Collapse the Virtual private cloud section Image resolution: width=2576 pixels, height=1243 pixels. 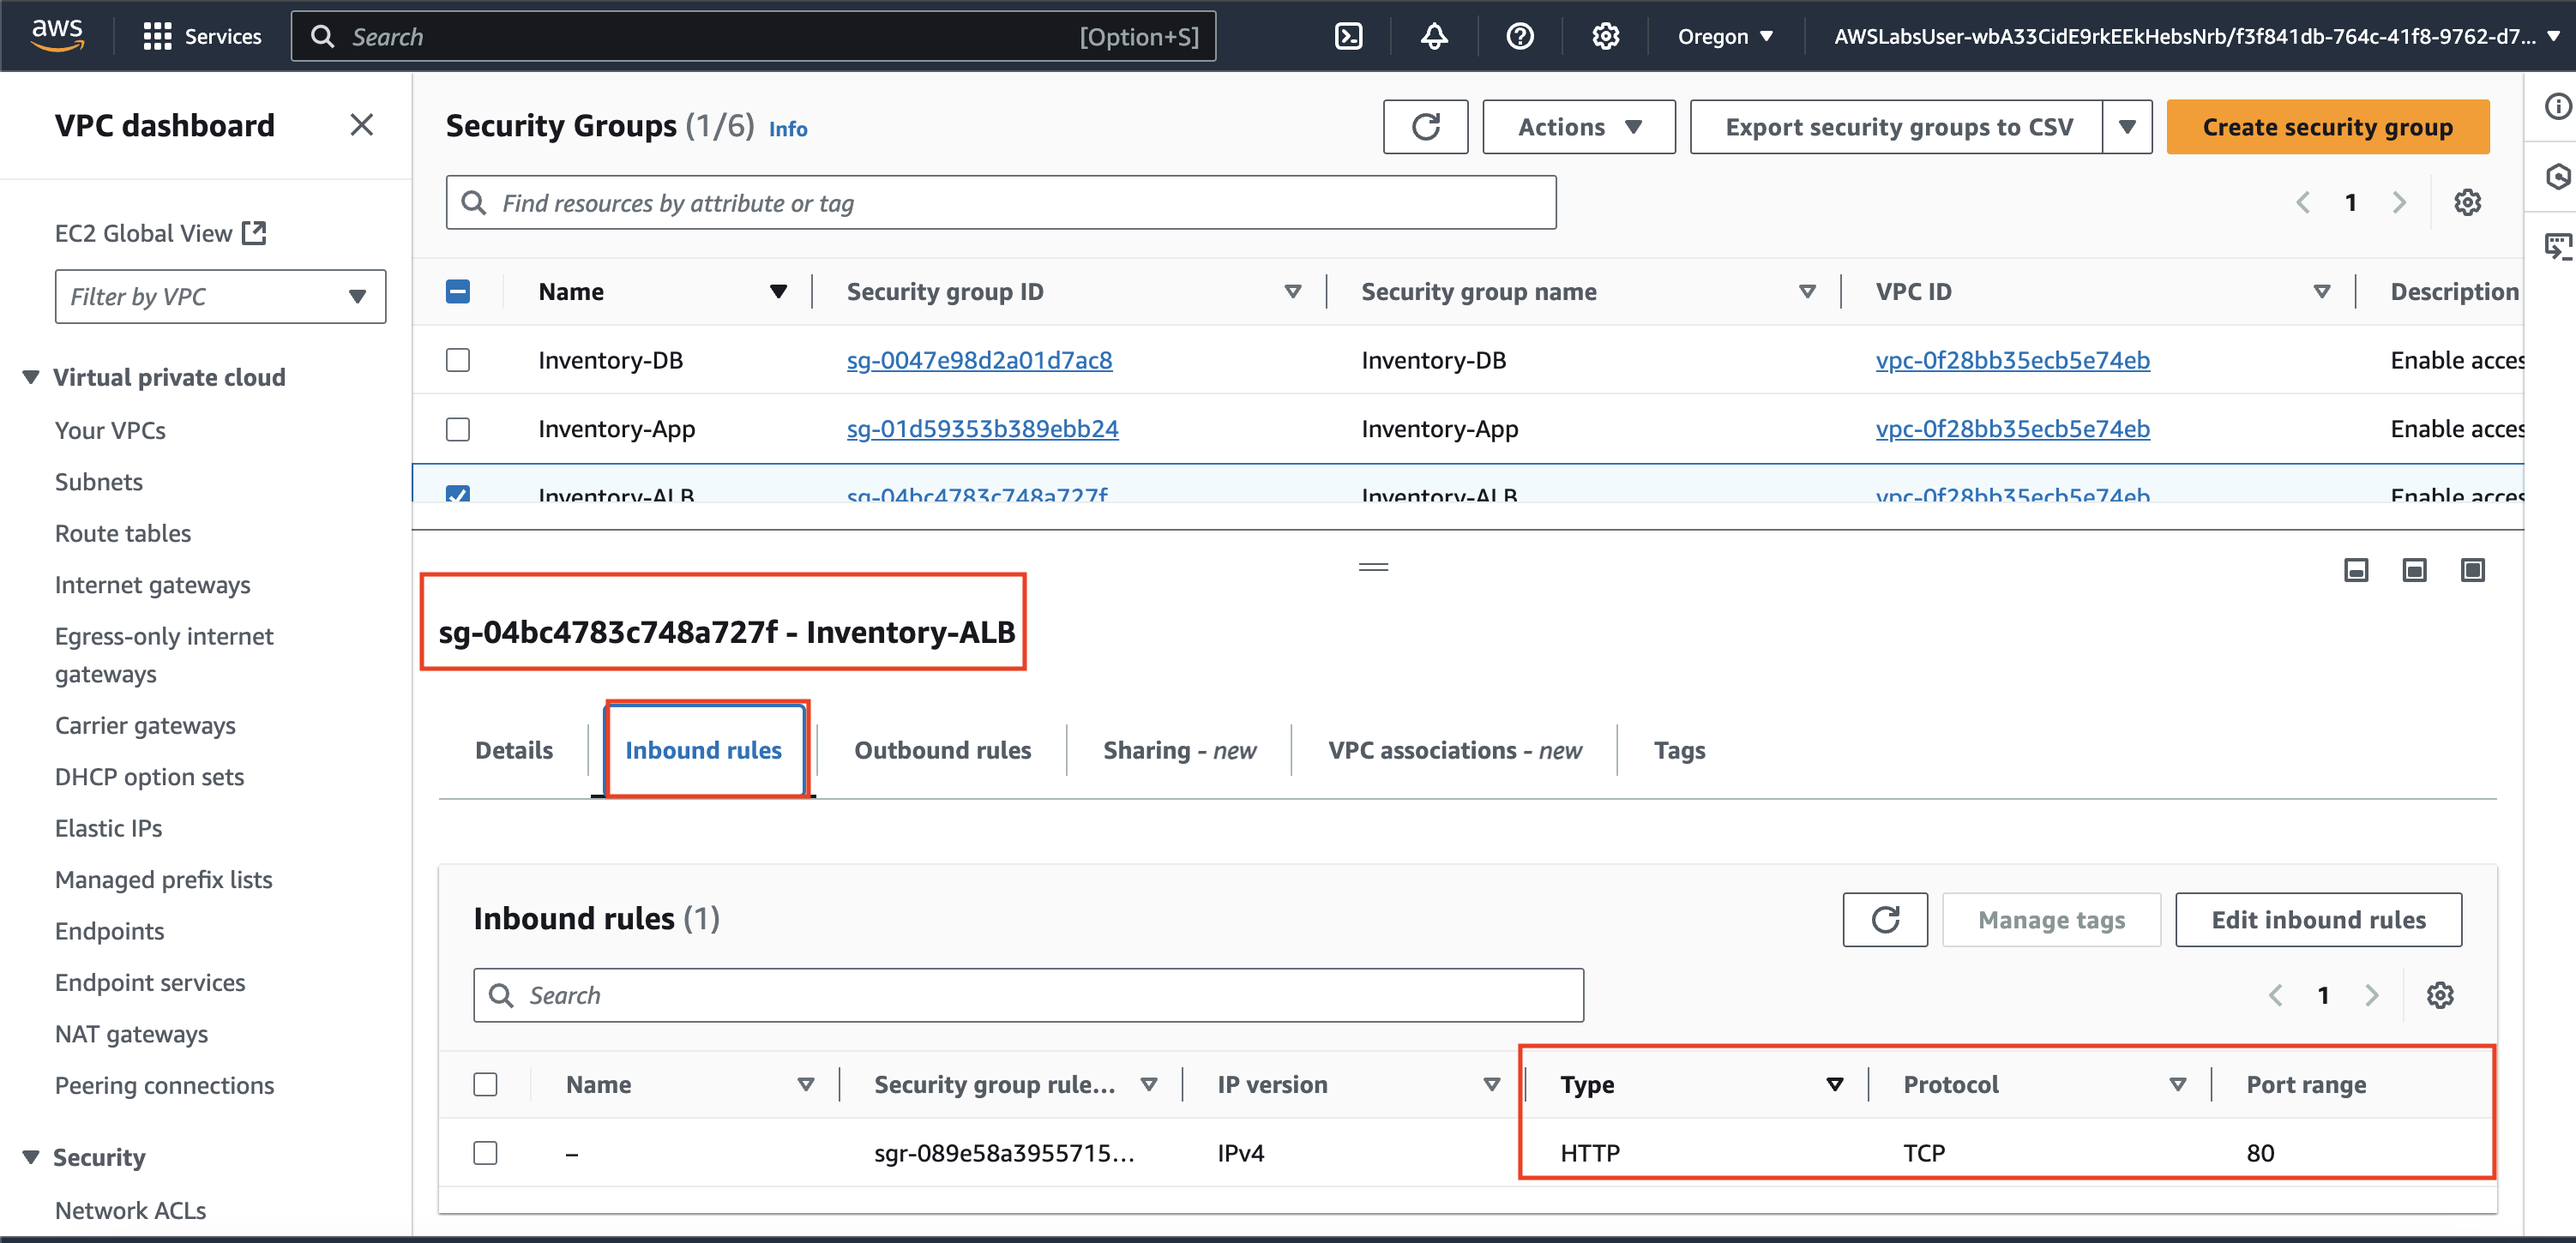click(31, 377)
